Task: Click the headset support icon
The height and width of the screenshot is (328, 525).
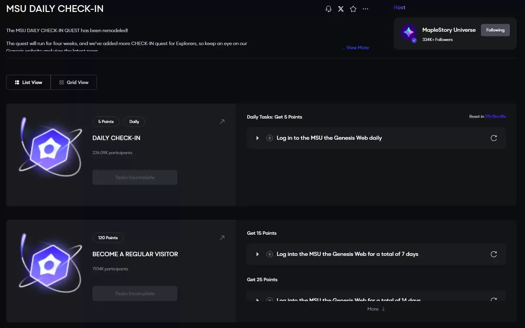Action: click(x=329, y=9)
